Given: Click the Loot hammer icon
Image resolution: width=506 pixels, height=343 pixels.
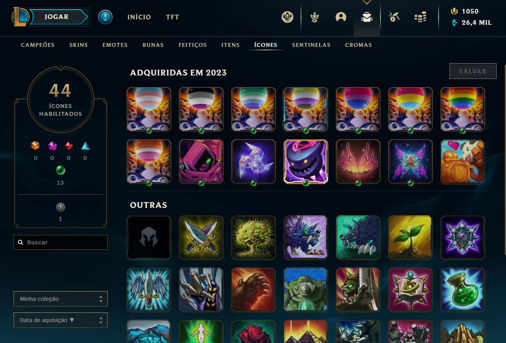Looking at the screenshot, I should click(x=394, y=17).
